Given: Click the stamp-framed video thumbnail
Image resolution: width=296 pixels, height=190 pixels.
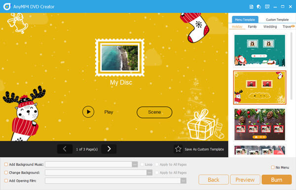Looking at the screenshot, I should 120,58.
